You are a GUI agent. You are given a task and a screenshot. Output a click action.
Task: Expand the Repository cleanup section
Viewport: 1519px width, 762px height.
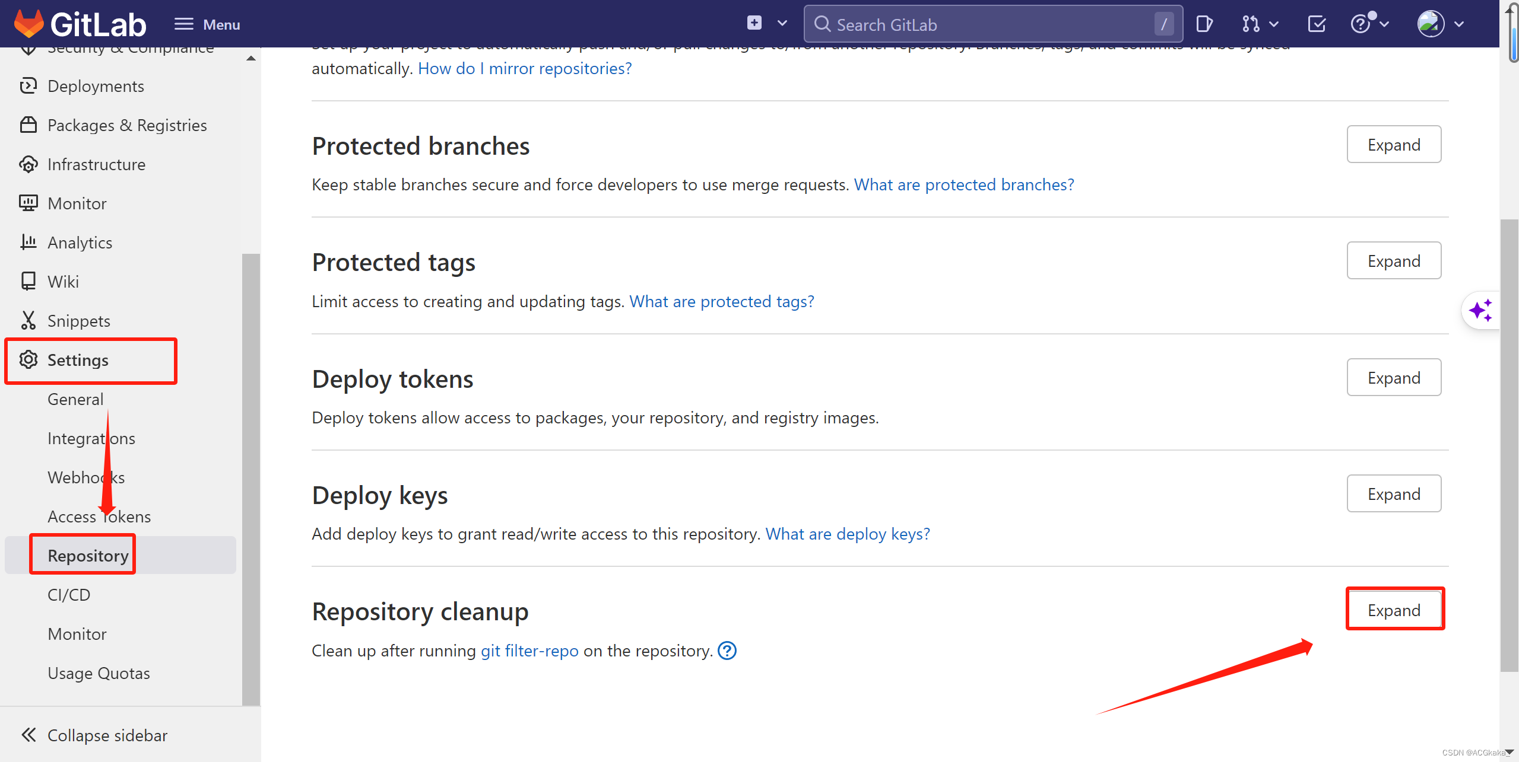1393,610
